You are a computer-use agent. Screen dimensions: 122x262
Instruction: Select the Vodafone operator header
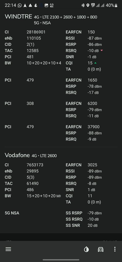[x=17, y=155]
